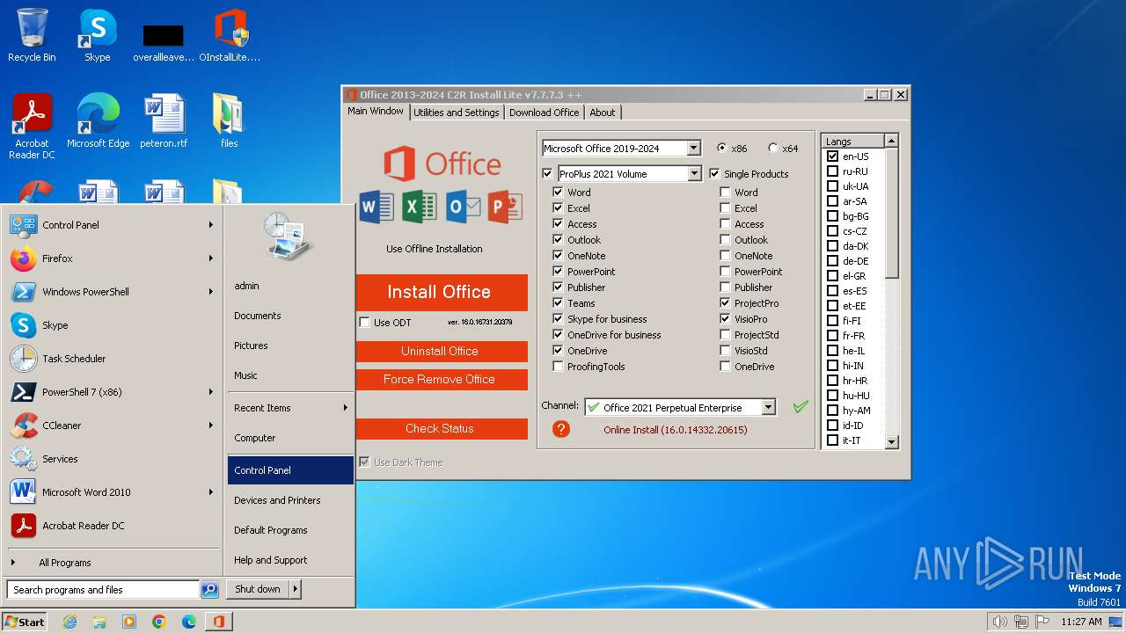
Task: Open Internet Explorer from taskbar
Action: (69, 622)
